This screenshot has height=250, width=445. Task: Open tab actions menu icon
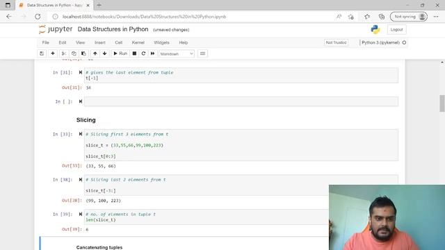tap(8, 5)
